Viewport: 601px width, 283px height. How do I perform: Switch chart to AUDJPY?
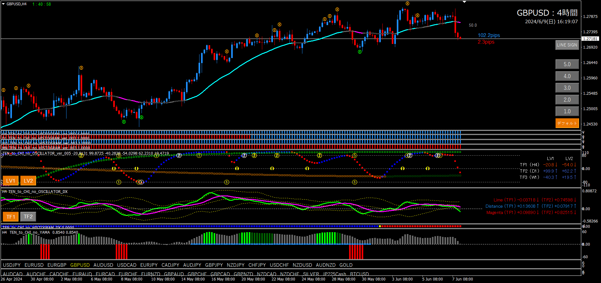pyautogui.click(x=192, y=265)
